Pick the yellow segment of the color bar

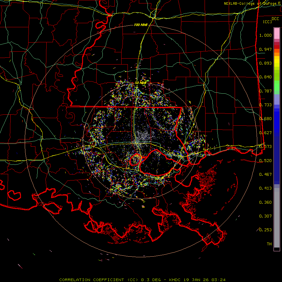[277, 61]
